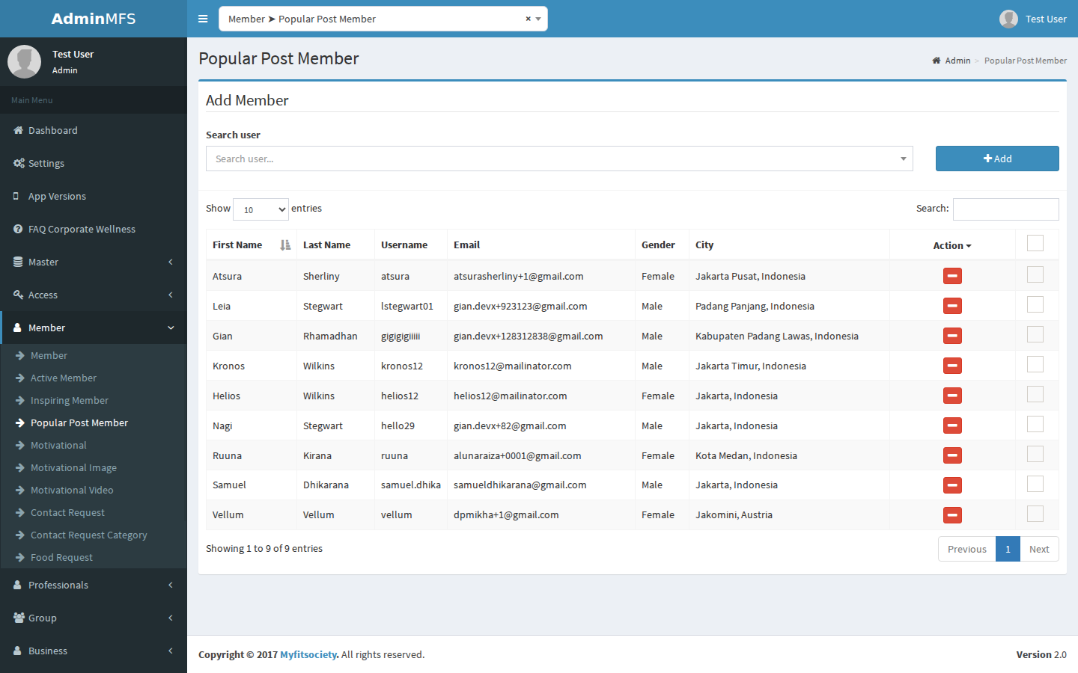Click the First Name sort icon
The width and height of the screenshot is (1078, 673).
point(285,245)
